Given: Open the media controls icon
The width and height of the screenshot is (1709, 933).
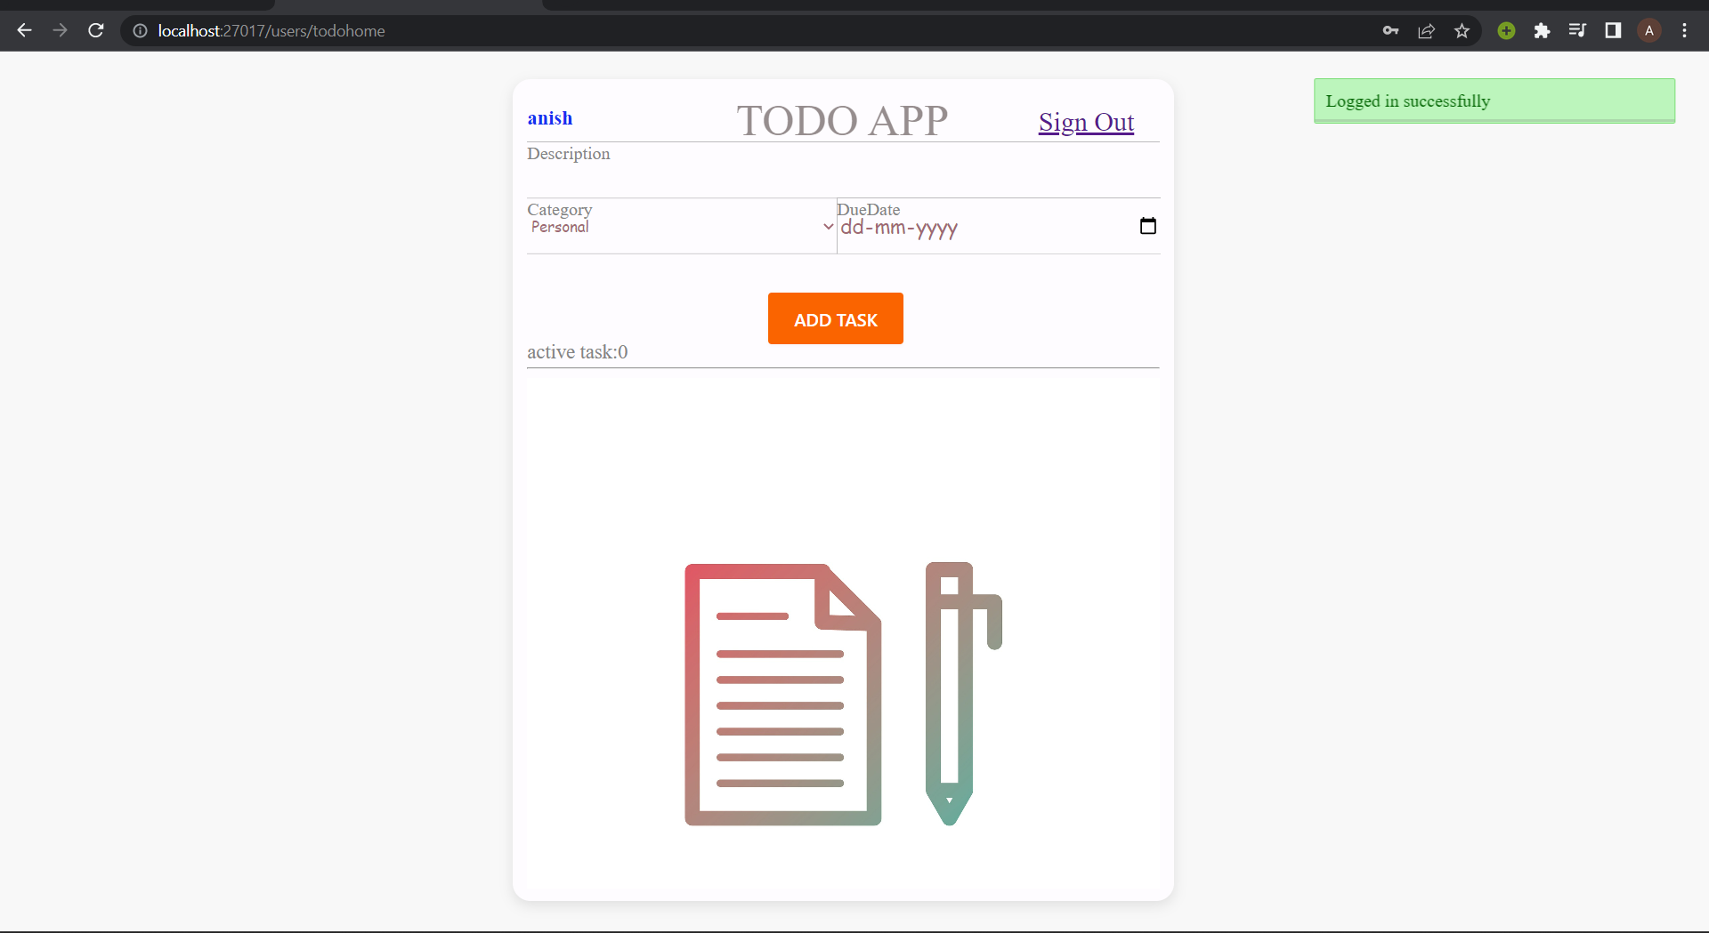Looking at the screenshot, I should pos(1577,30).
